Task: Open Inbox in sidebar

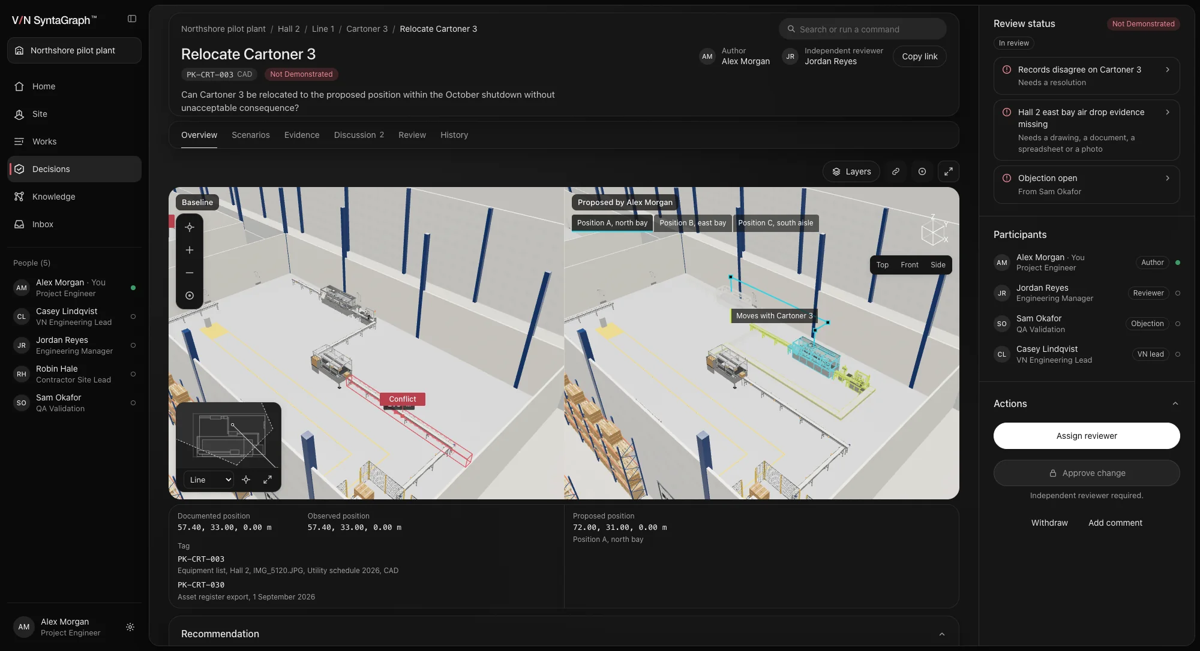Action: click(74, 224)
